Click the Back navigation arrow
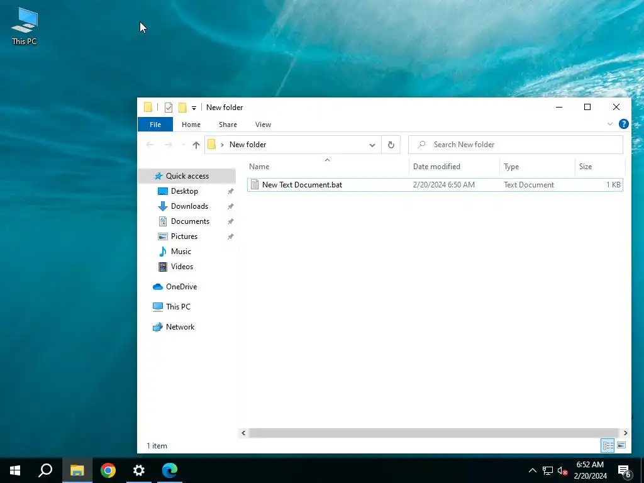The height and width of the screenshot is (483, 644). (150, 145)
